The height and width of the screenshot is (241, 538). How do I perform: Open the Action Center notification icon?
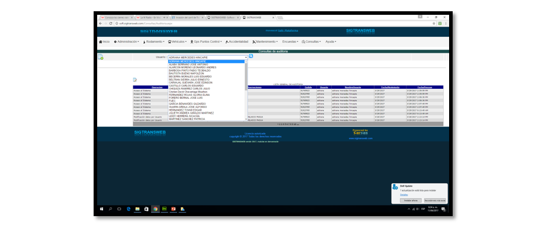[443, 209]
